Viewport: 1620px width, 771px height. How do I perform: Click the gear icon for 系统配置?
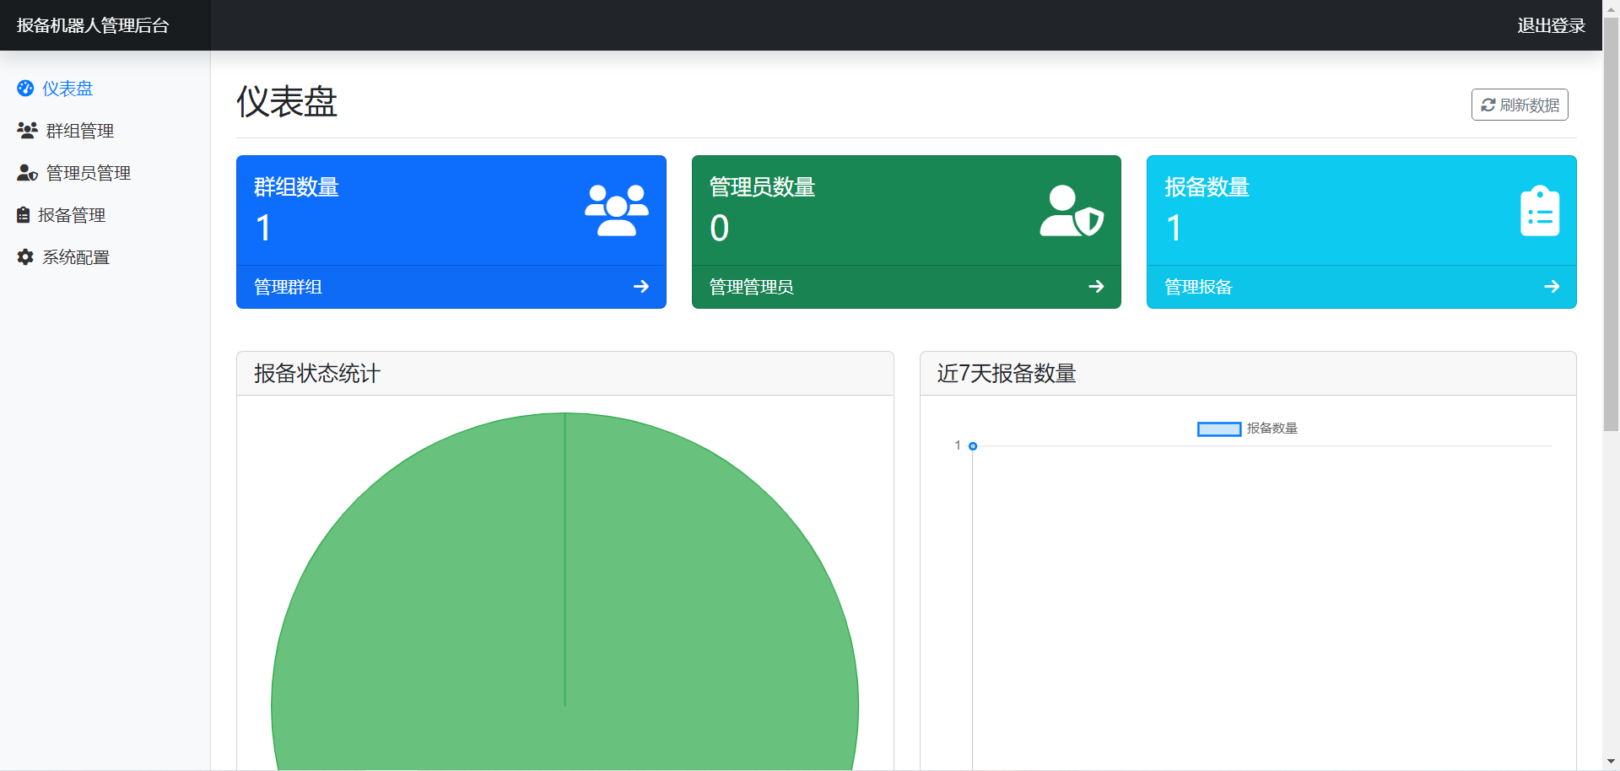tap(25, 257)
